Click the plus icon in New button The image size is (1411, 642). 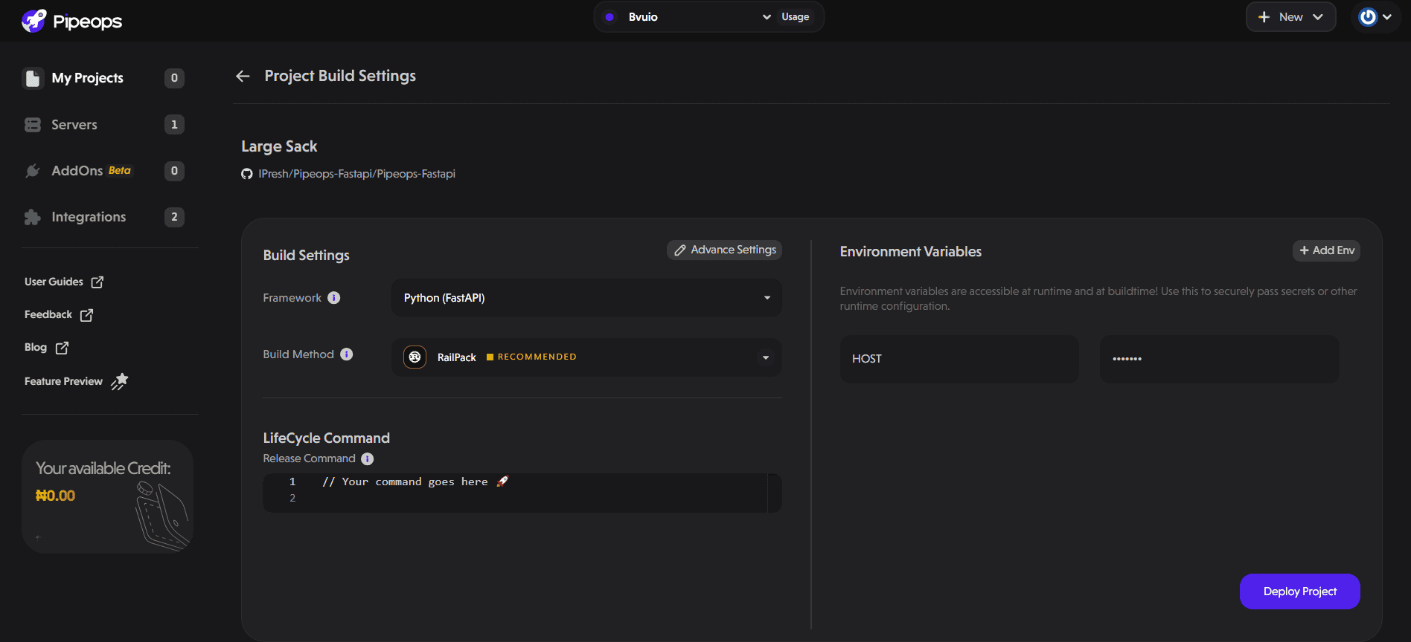1264,17
